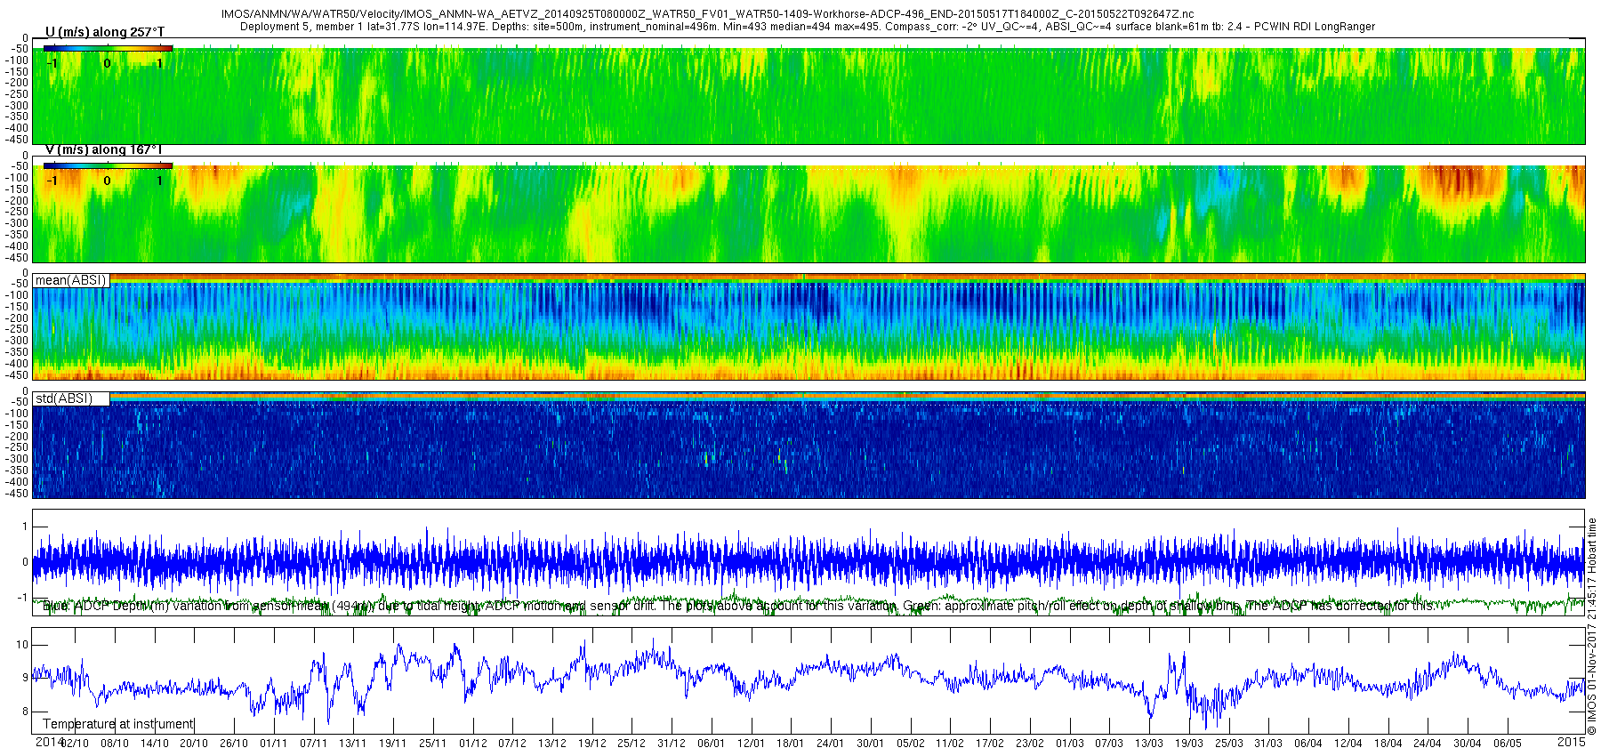Click the '01/12' date tick label
Viewport: 1601px width, 756px height.
tap(472, 744)
